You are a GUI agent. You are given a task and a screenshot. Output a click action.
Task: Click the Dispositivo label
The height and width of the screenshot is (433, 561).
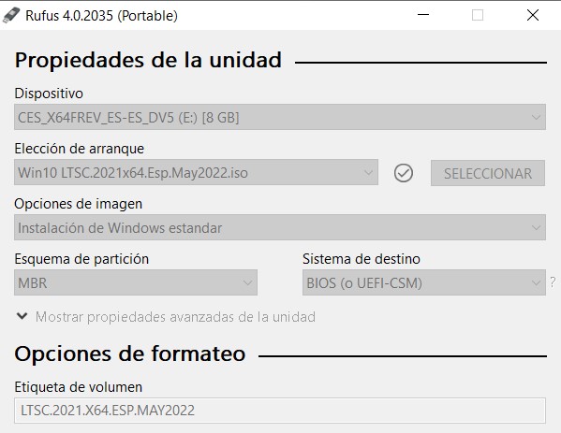click(49, 94)
